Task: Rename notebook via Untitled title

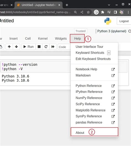Action: click(7, 21)
